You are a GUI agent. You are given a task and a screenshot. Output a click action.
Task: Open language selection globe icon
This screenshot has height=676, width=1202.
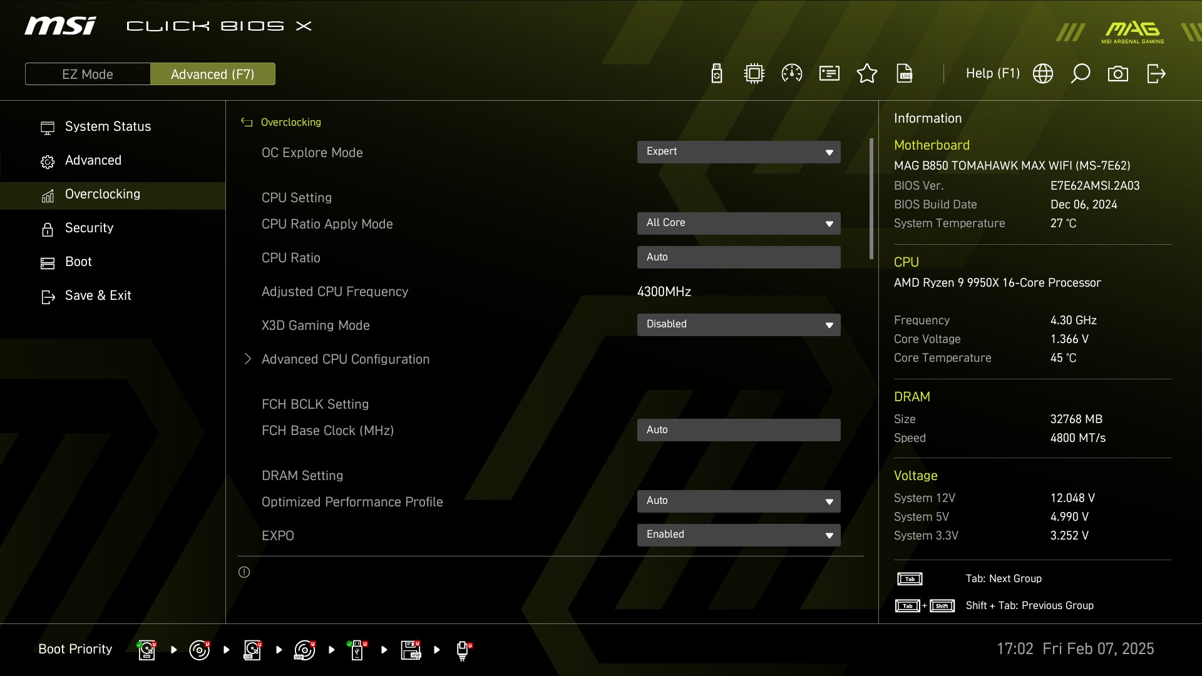(1043, 74)
